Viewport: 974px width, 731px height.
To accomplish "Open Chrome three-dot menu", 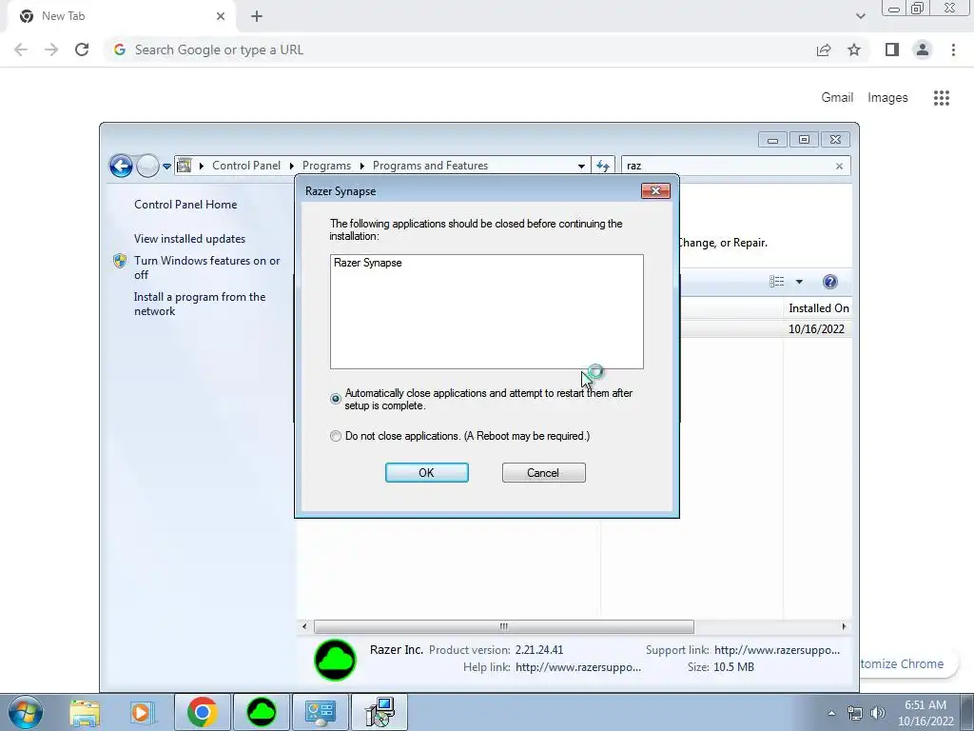I will pyautogui.click(x=953, y=49).
